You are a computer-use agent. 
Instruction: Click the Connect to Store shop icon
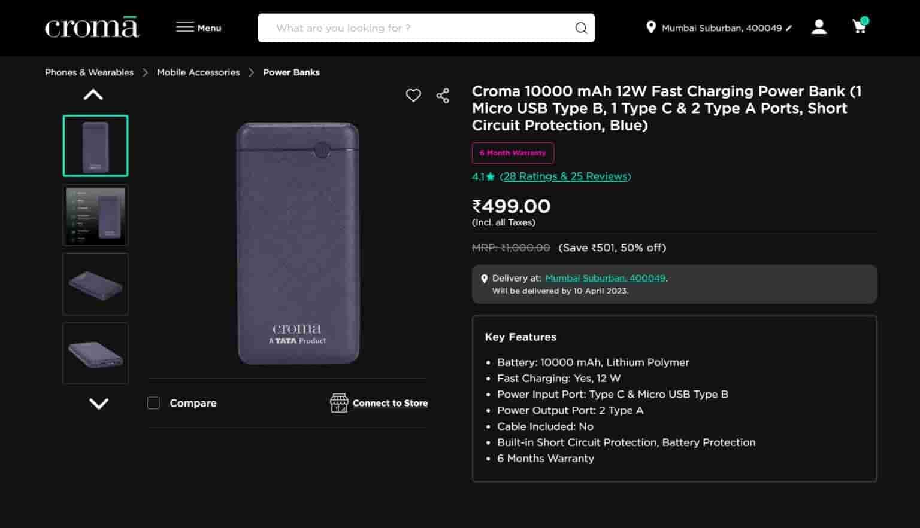pyautogui.click(x=339, y=403)
